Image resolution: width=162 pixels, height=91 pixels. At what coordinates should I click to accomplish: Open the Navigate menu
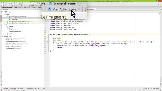coord(11,3)
